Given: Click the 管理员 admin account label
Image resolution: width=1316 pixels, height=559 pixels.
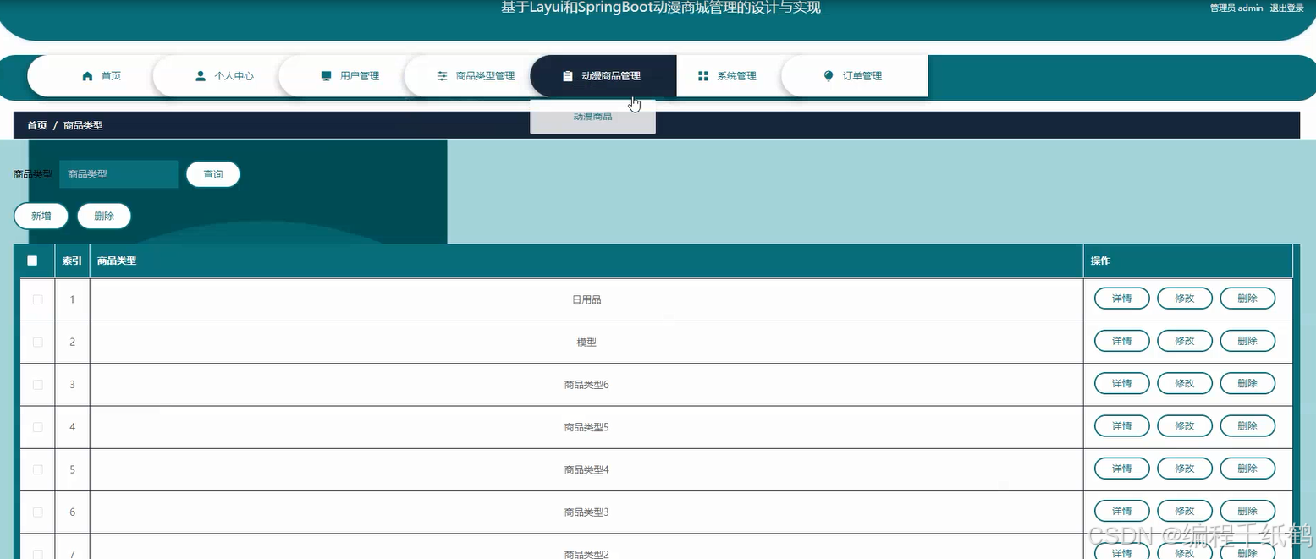Looking at the screenshot, I should 1236,8.
